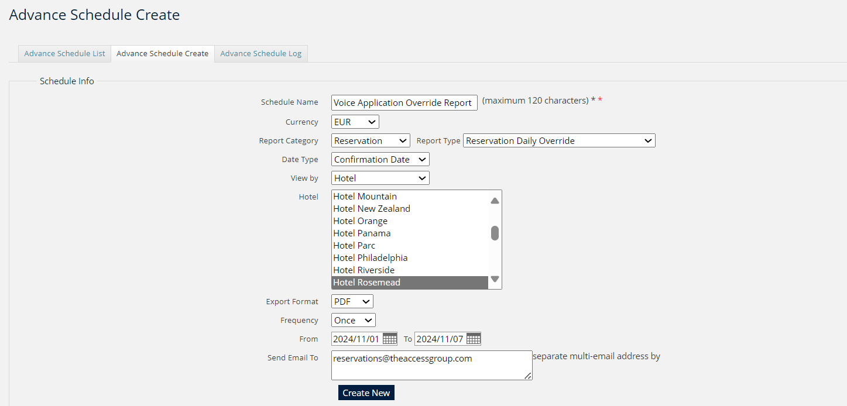Select Hotel New Zealand in the list

pyautogui.click(x=410, y=209)
